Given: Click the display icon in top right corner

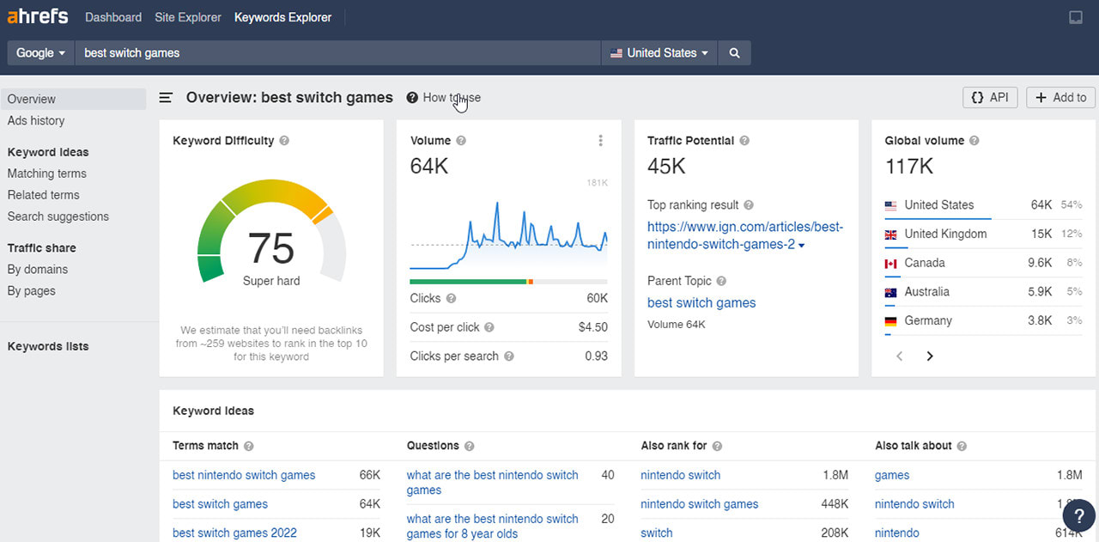Looking at the screenshot, I should click(1075, 16).
